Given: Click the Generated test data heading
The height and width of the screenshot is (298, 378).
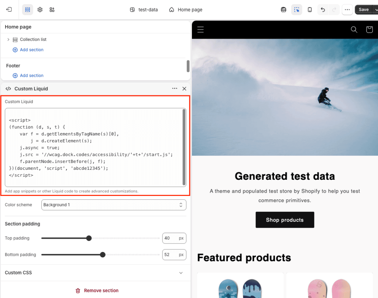Looking at the screenshot, I should pos(285,176).
